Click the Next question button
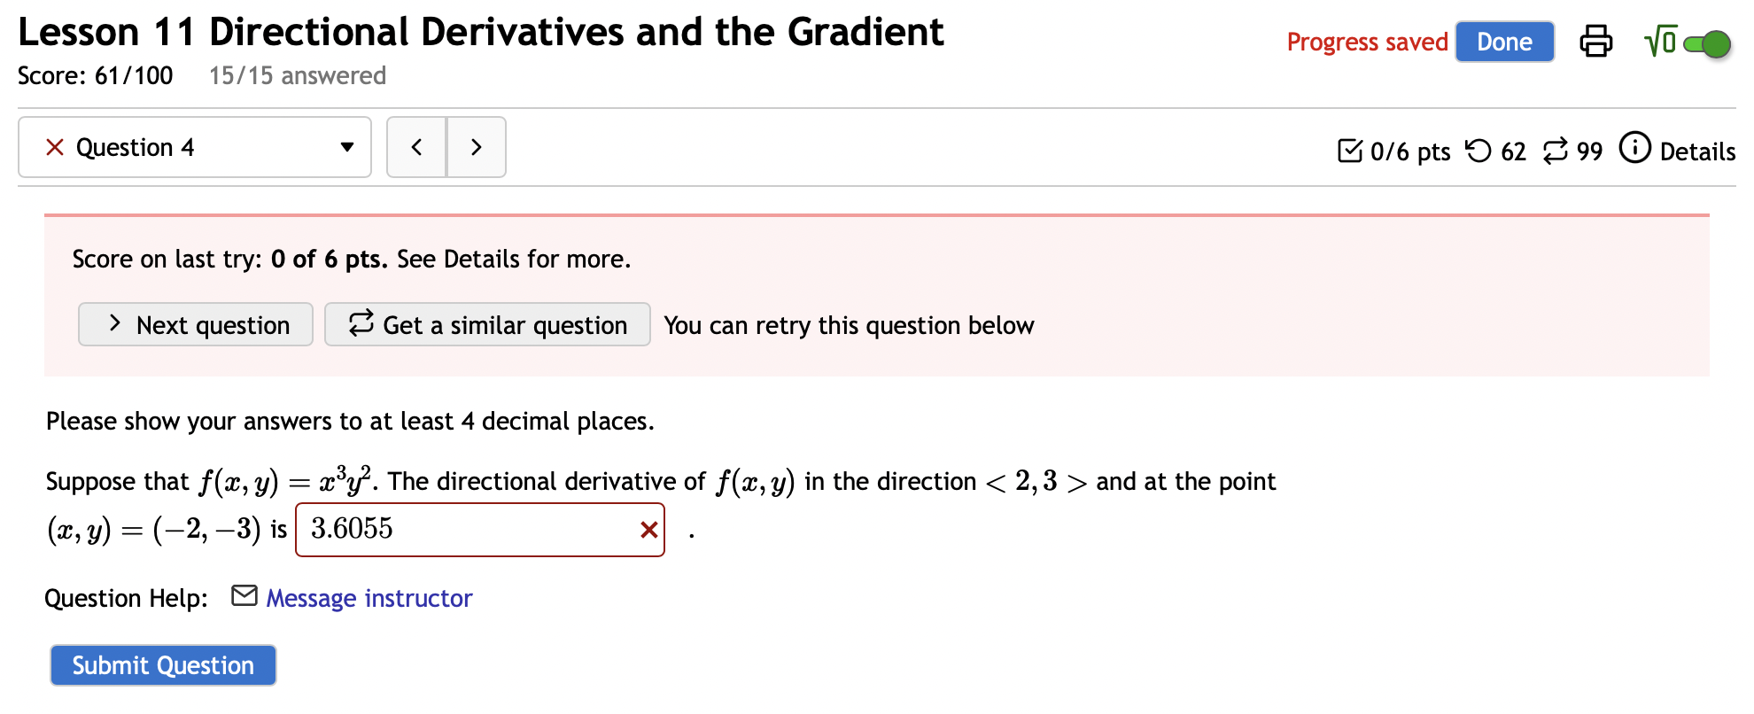This screenshot has width=1754, height=714. 195,324
